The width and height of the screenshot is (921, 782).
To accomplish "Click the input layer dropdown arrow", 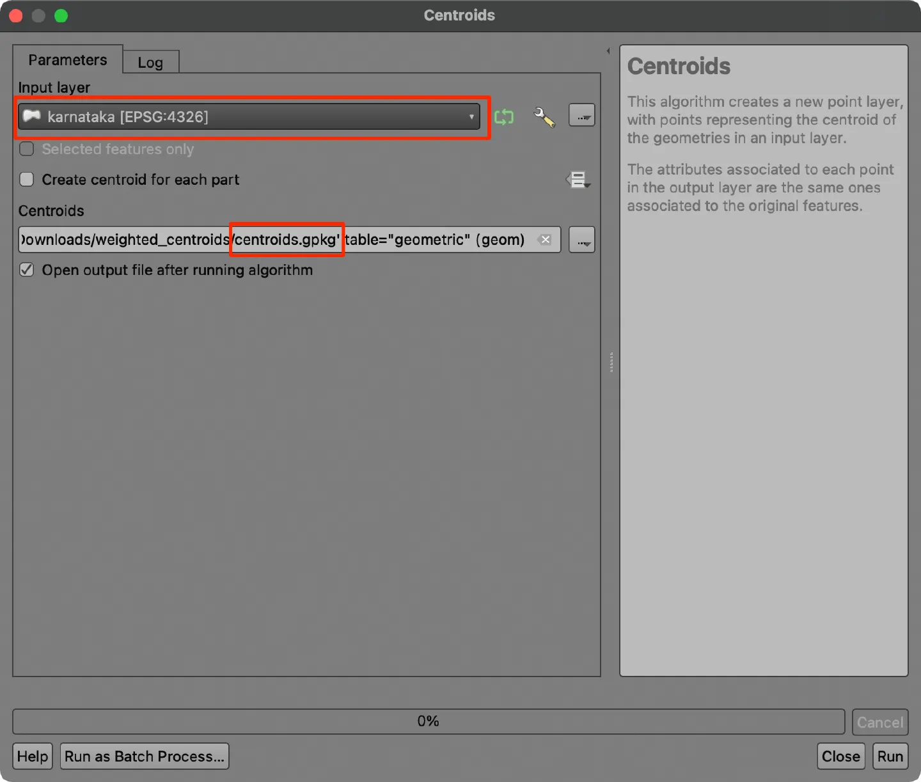I will (471, 117).
